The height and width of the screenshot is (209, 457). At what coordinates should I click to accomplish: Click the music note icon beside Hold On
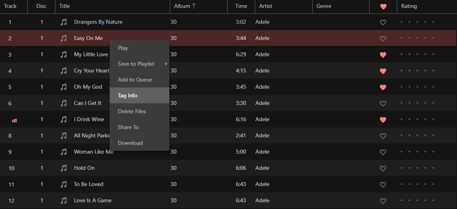coord(64,168)
